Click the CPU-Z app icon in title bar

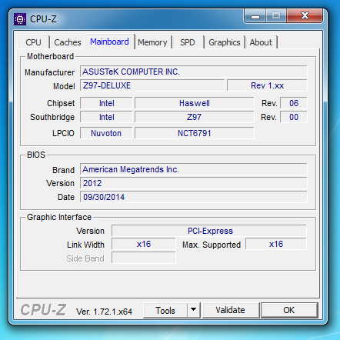tap(20, 19)
